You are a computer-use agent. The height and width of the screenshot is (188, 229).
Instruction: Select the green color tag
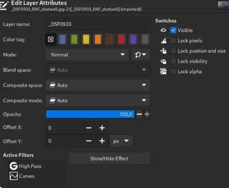pyautogui.click(x=74, y=39)
